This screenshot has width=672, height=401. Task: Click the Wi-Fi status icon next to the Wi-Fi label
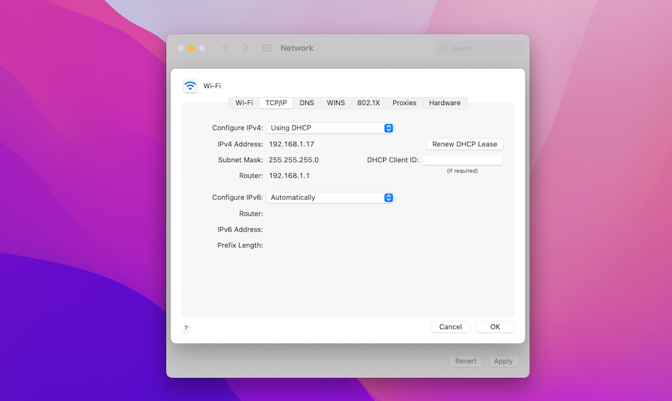pyautogui.click(x=190, y=85)
